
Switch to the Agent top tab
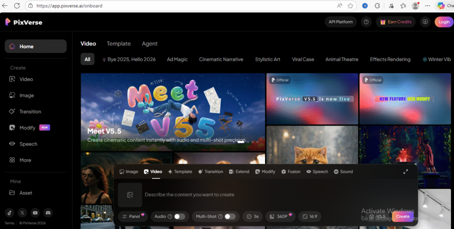point(150,44)
